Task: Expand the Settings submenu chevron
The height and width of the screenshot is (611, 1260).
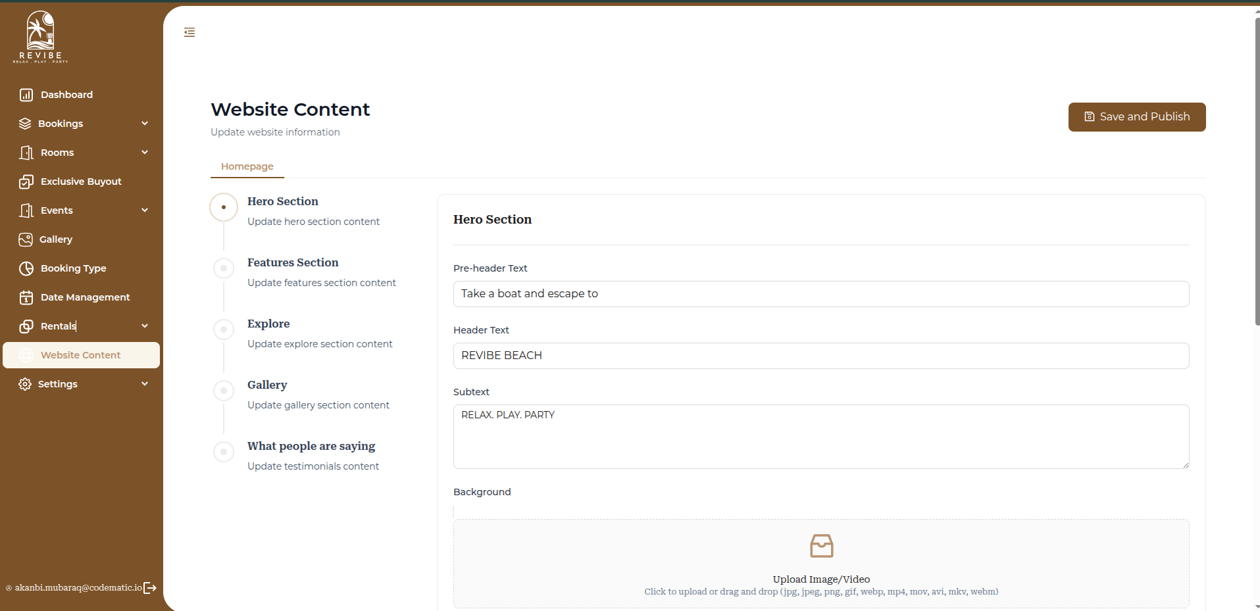Action: click(145, 384)
